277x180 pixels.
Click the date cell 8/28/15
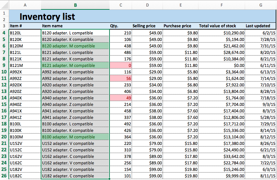[x=261, y=91]
